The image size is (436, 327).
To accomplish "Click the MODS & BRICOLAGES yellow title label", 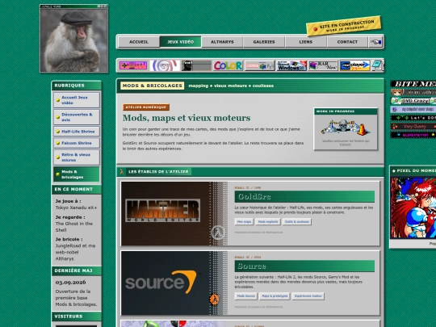I will [153, 86].
